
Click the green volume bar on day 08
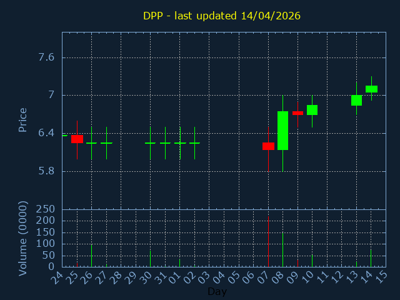coord(282,249)
